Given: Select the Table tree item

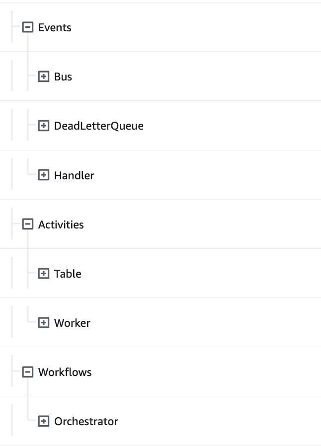Looking at the screenshot, I should [68, 274].
